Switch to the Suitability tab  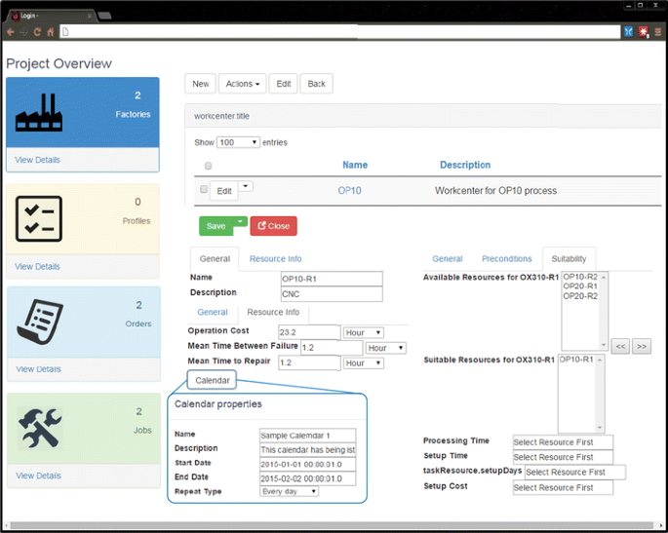pos(569,259)
